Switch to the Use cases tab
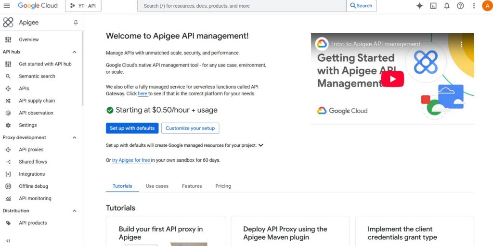 (157, 186)
